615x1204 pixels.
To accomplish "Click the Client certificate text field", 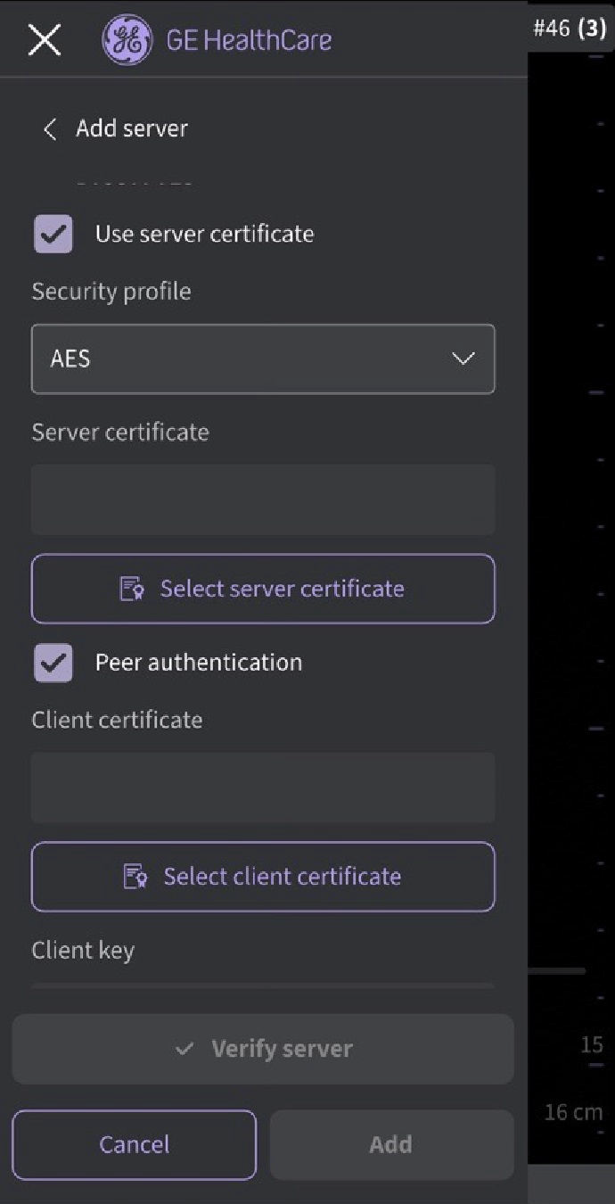I will coord(263,788).
